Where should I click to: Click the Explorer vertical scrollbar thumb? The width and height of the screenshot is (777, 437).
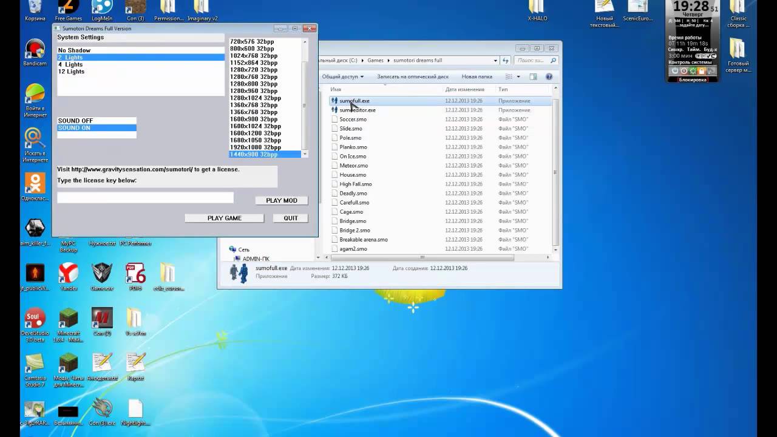pos(555,172)
